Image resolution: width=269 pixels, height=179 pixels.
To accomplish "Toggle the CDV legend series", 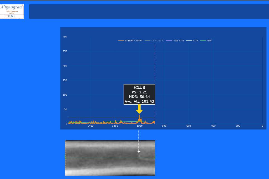I will click(192, 41).
